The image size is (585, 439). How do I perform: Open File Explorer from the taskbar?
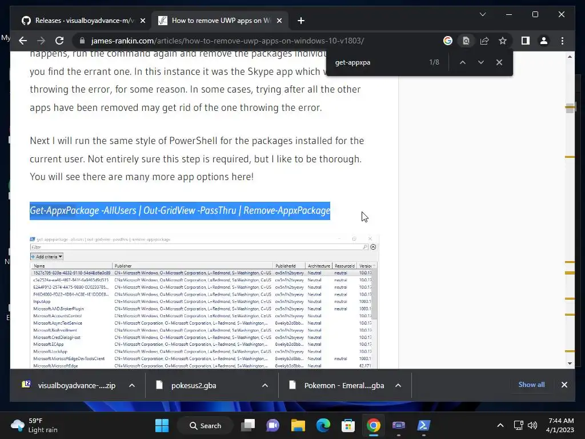pos(298,425)
